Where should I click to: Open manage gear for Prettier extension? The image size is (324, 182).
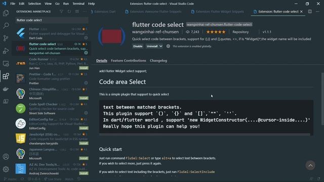pyautogui.click(x=86, y=83)
